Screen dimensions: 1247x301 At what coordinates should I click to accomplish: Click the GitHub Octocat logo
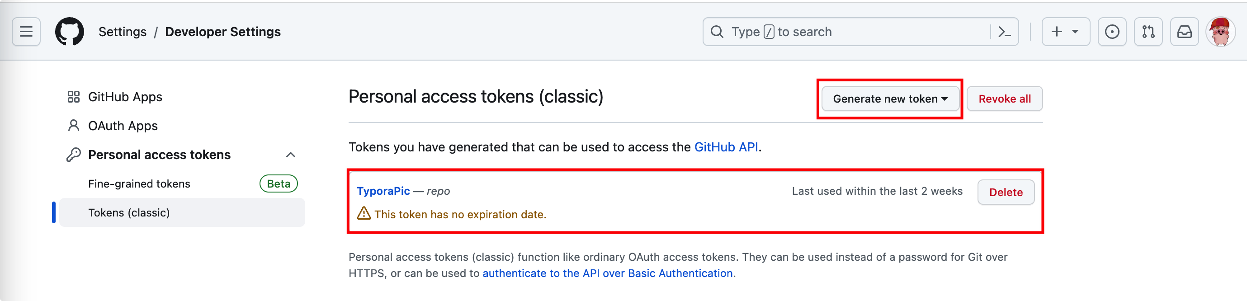click(x=70, y=32)
